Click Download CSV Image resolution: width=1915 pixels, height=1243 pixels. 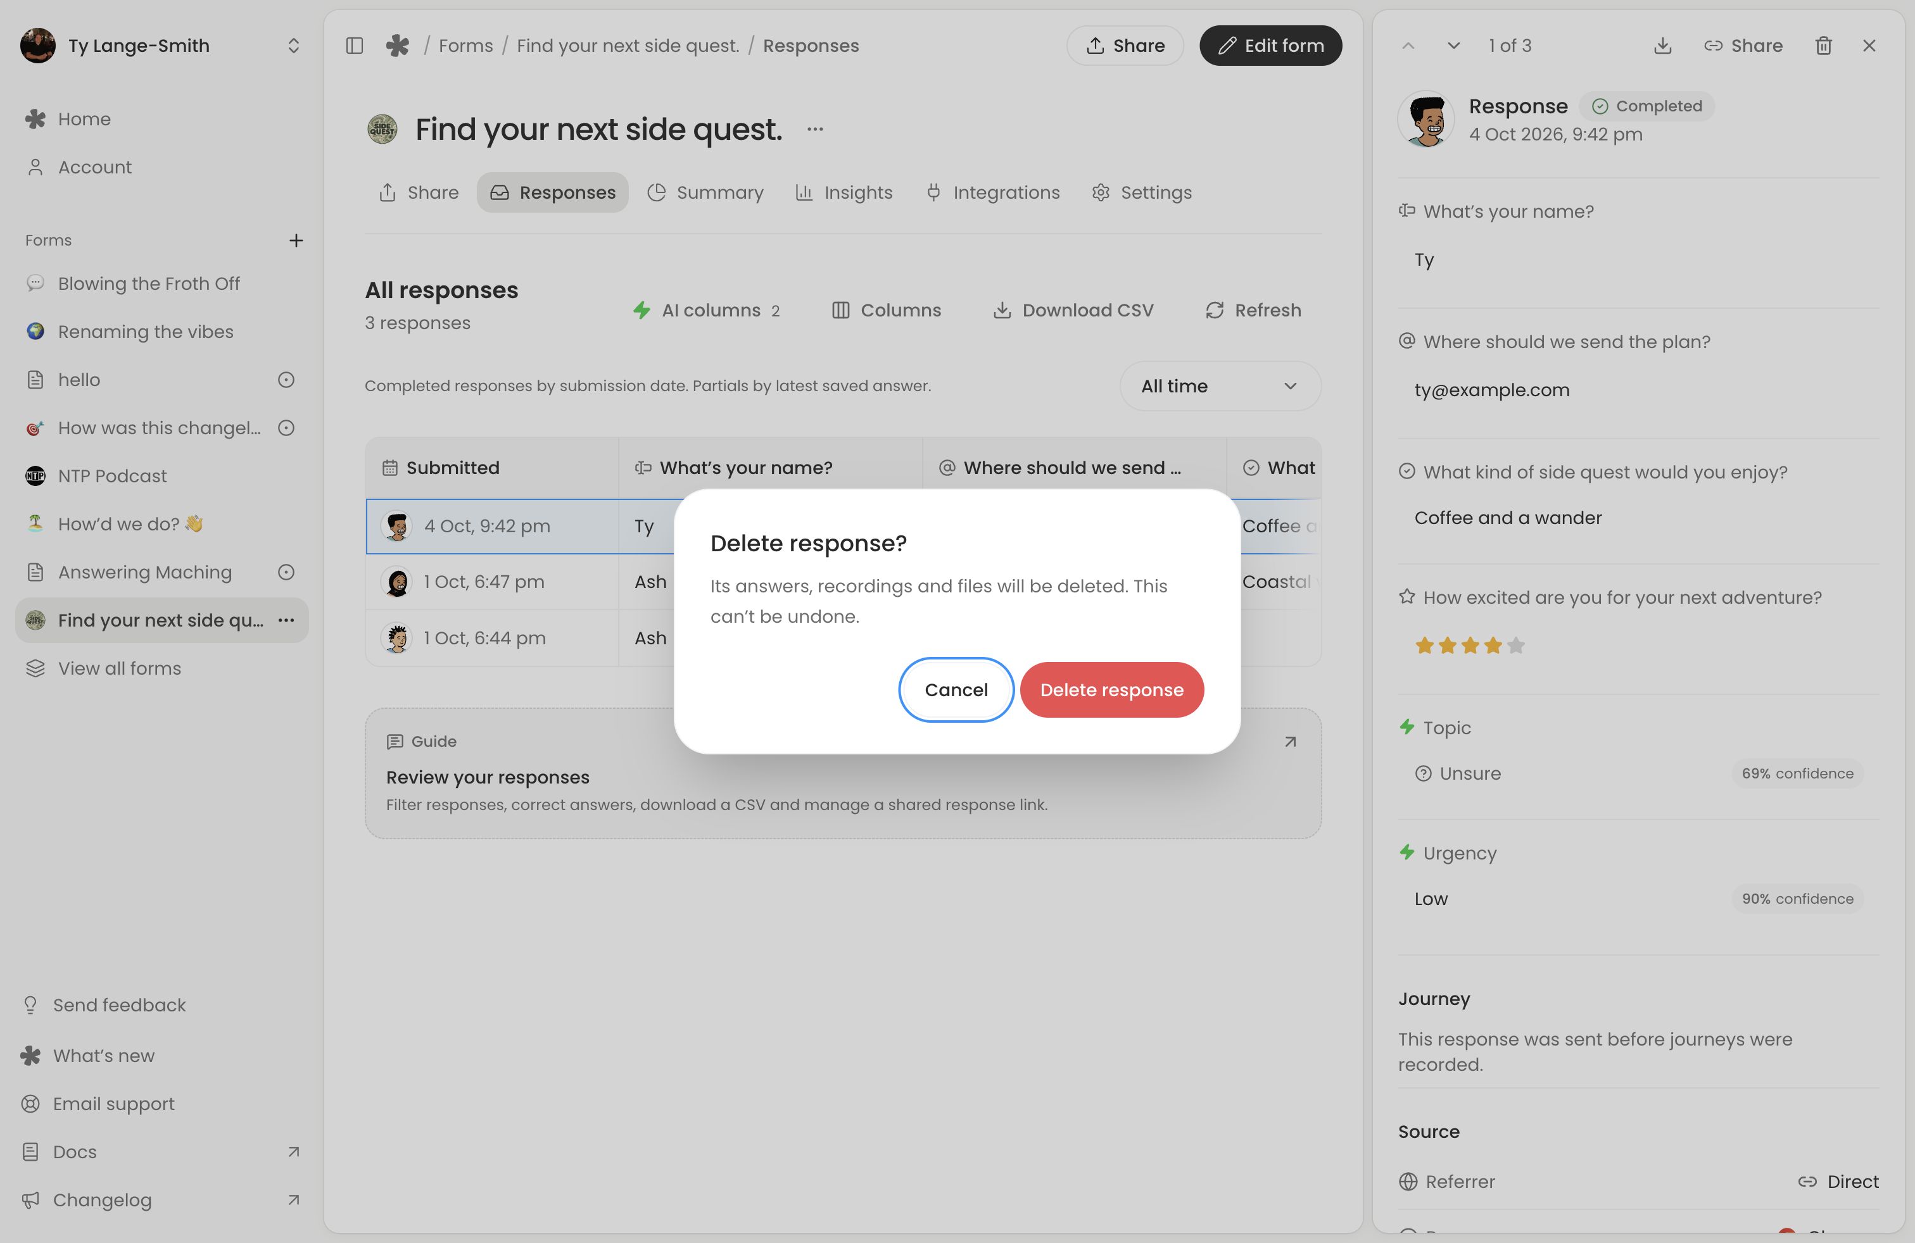click(1073, 310)
